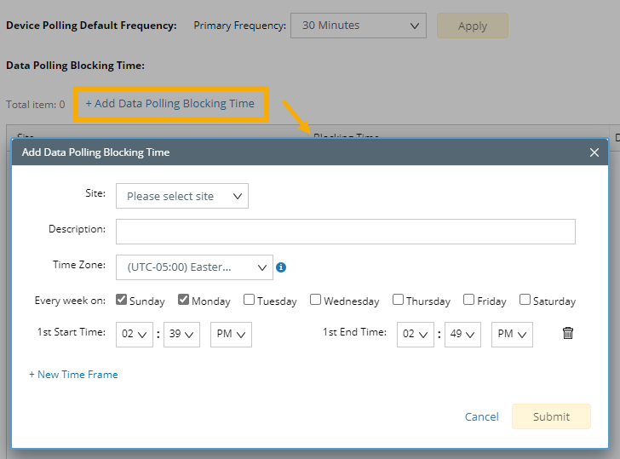Tick the Thursday checkbox
Screen dimensions: 620x459
(398, 300)
